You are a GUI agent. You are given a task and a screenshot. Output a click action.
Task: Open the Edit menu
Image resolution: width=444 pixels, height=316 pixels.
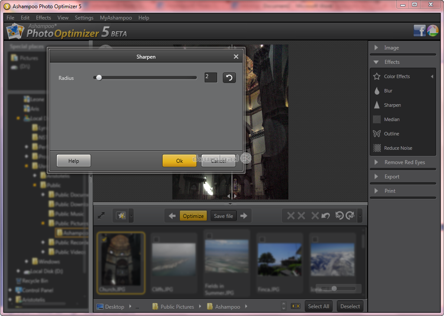click(x=25, y=17)
